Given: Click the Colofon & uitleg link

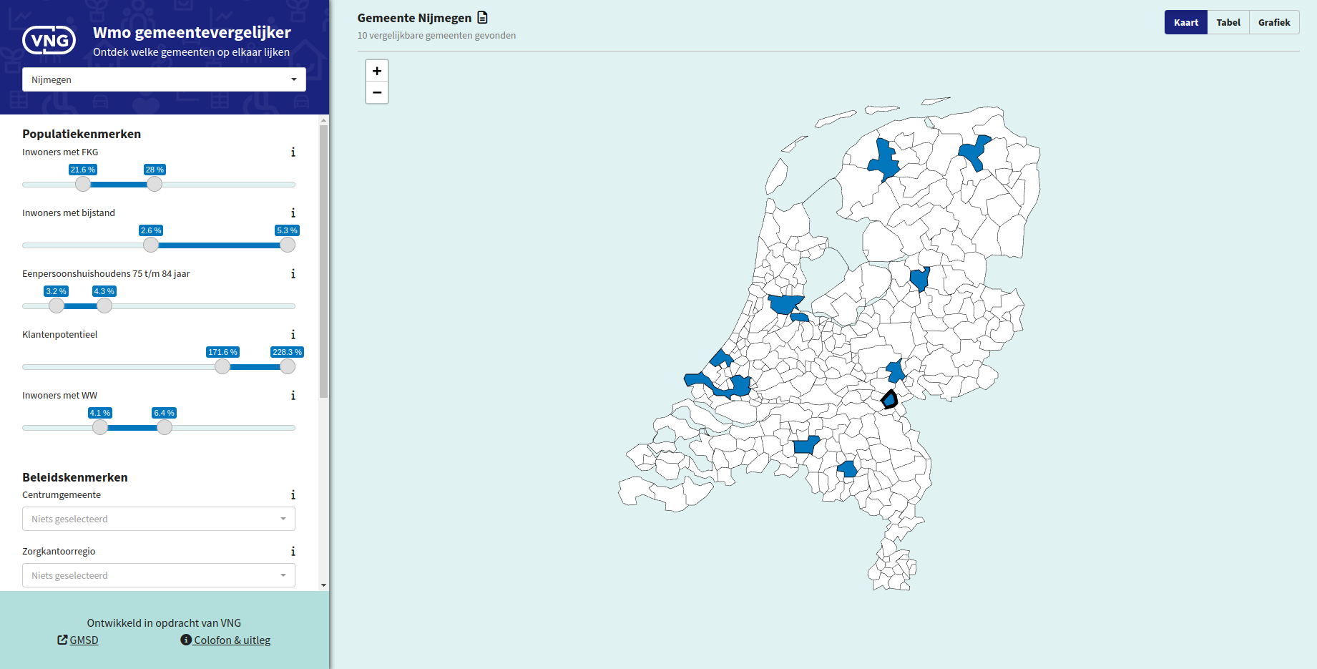Looking at the screenshot, I should (x=230, y=640).
